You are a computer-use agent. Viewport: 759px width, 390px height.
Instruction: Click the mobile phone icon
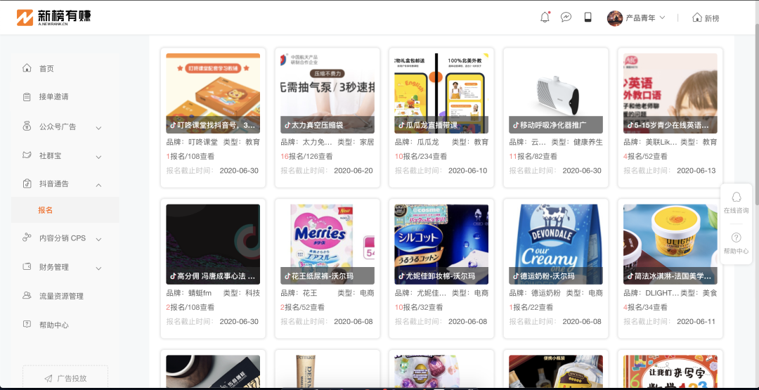588,18
